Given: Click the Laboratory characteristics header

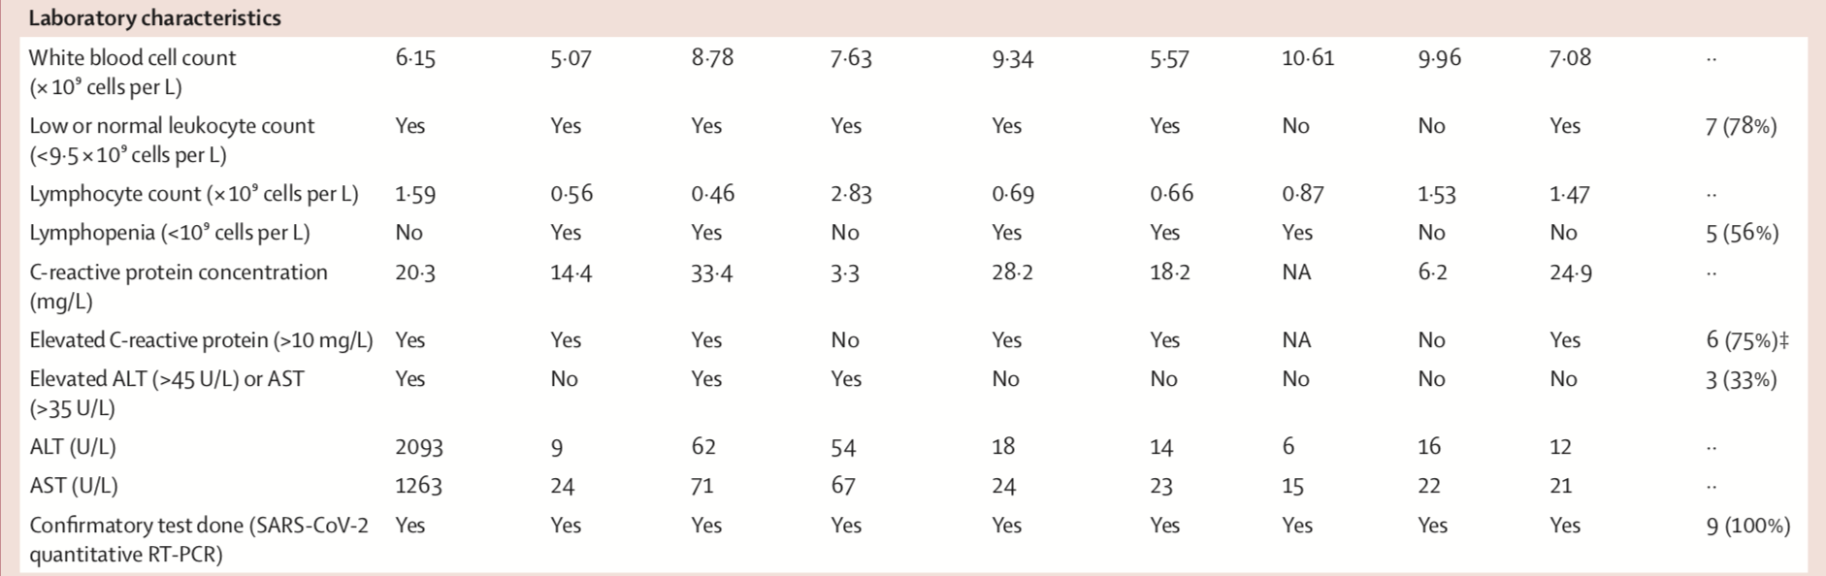Looking at the screenshot, I should click(x=155, y=18).
